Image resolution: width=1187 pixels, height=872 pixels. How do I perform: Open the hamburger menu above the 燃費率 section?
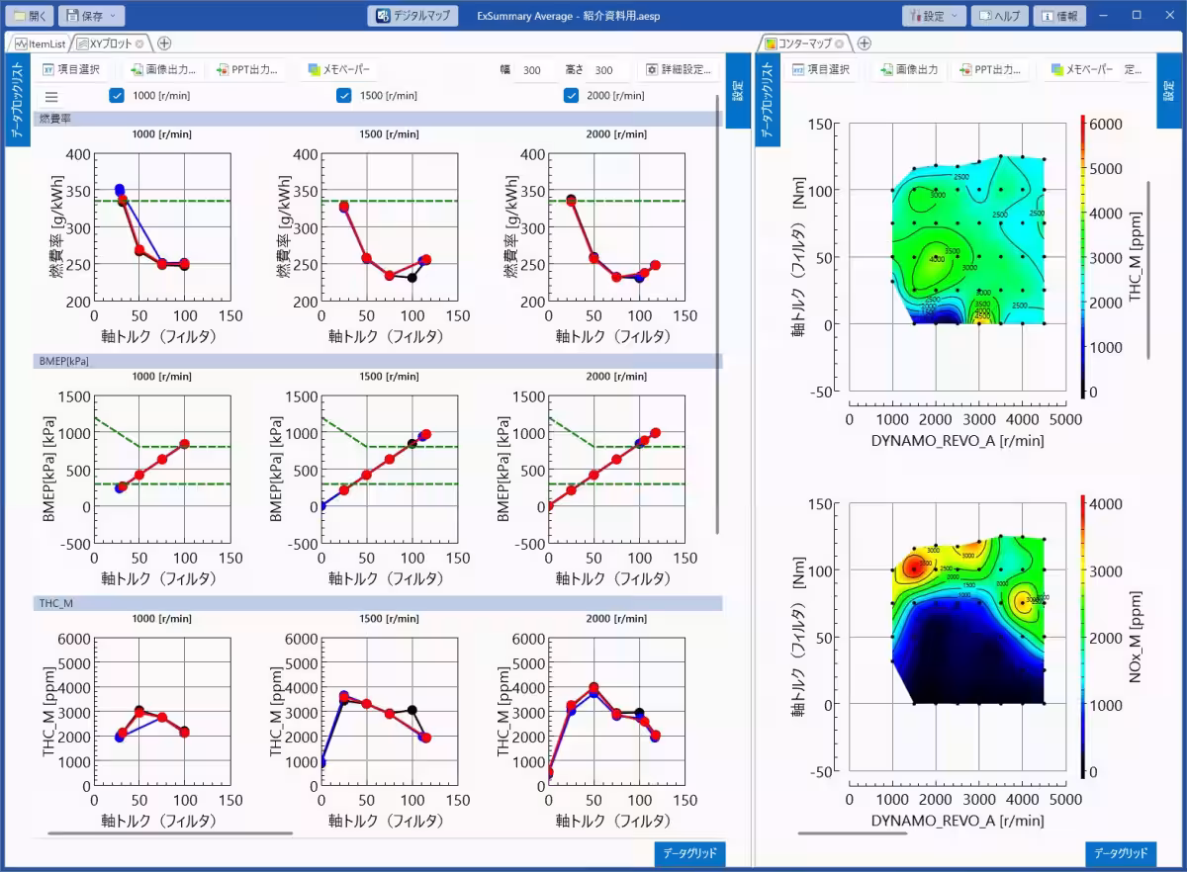(51, 96)
